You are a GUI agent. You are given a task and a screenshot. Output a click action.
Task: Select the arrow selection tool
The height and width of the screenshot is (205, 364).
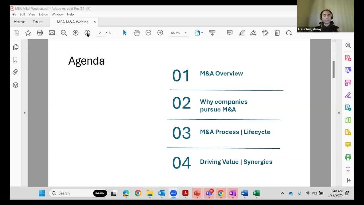click(125, 33)
